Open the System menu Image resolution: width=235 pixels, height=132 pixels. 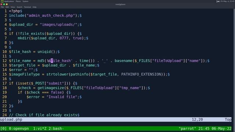coord(25,1)
